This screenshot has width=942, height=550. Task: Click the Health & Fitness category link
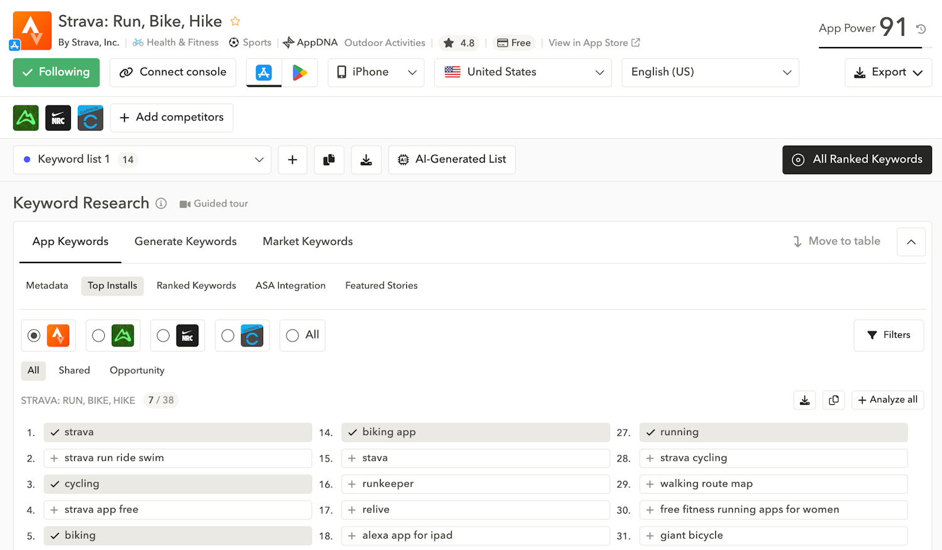(176, 43)
